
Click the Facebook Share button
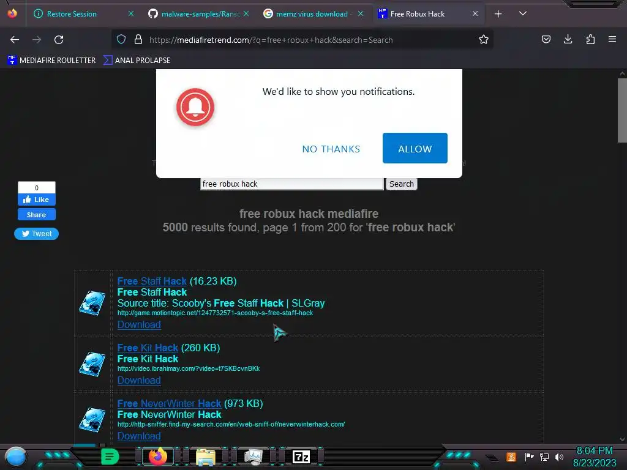[36, 215]
